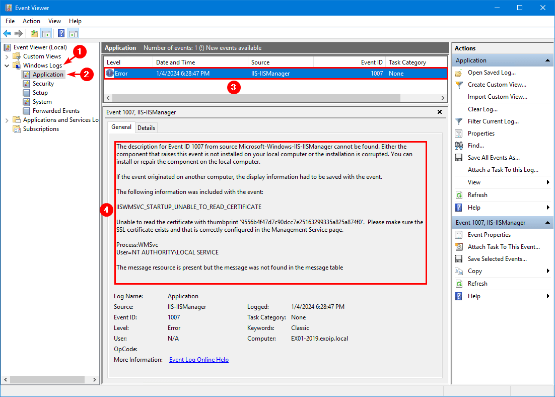Click the Save All Events As icon
This screenshot has height=397, width=555.
pos(459,158)
